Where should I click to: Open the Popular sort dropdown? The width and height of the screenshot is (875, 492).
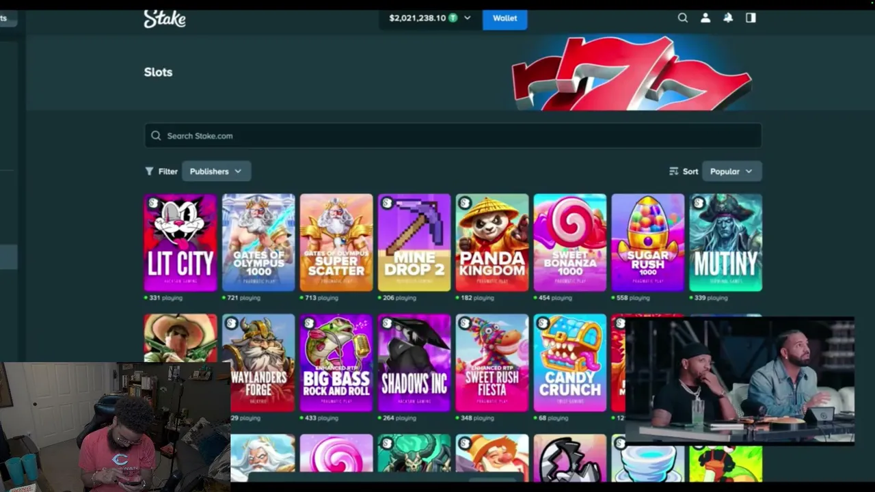[x=731, y=171]
